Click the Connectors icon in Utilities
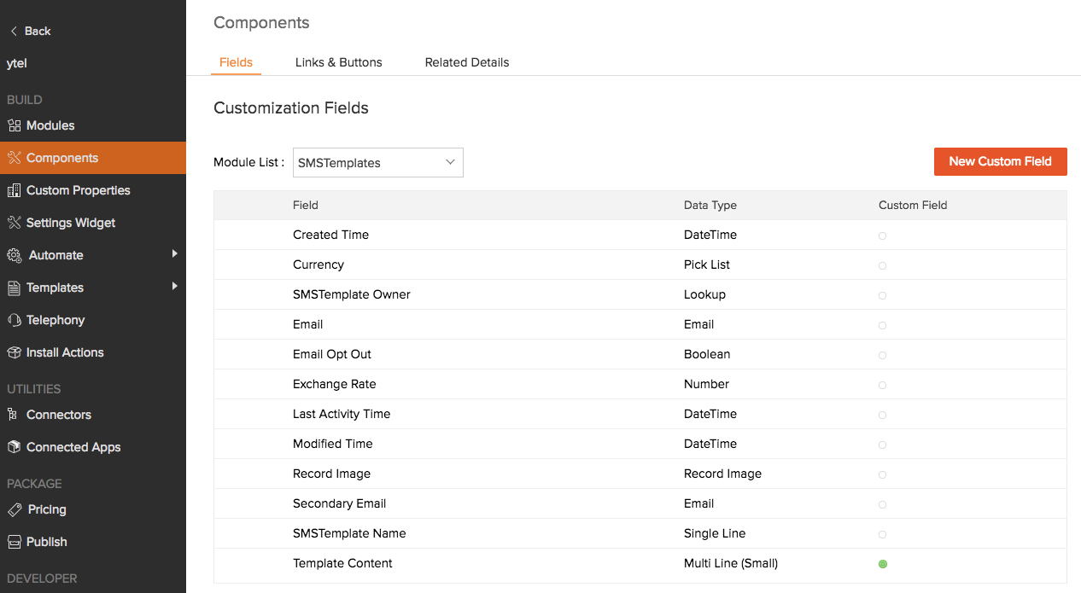This screenshot has width=1081, height=593. [14, 415]
